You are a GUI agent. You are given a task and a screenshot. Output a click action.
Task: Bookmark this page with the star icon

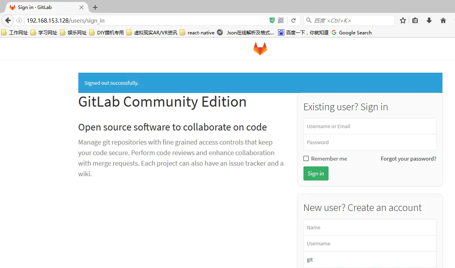[403, 20]
